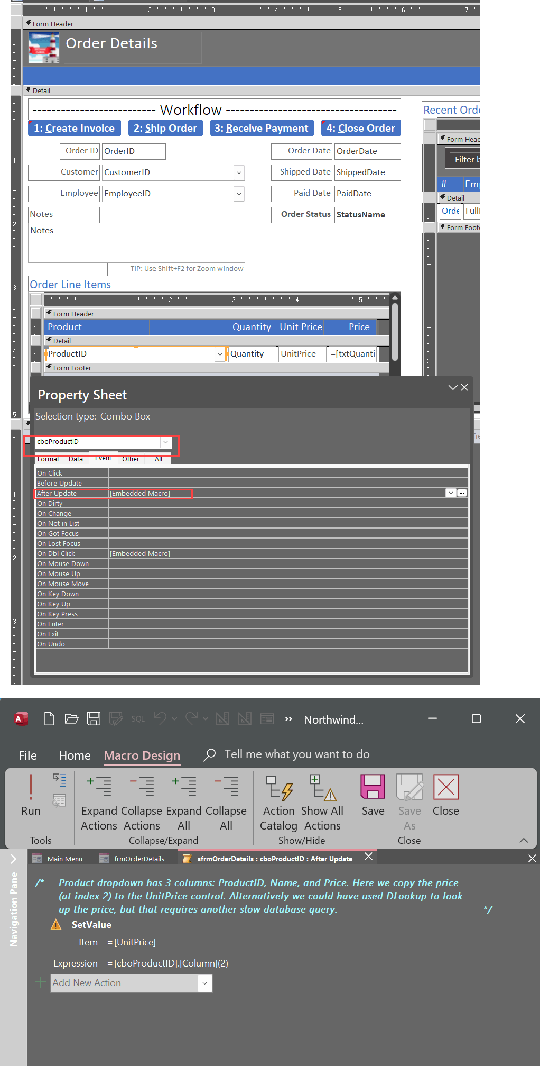Select the Event tab in Property Sheet
Screen dimensions: 540x1066
(103, 458)
